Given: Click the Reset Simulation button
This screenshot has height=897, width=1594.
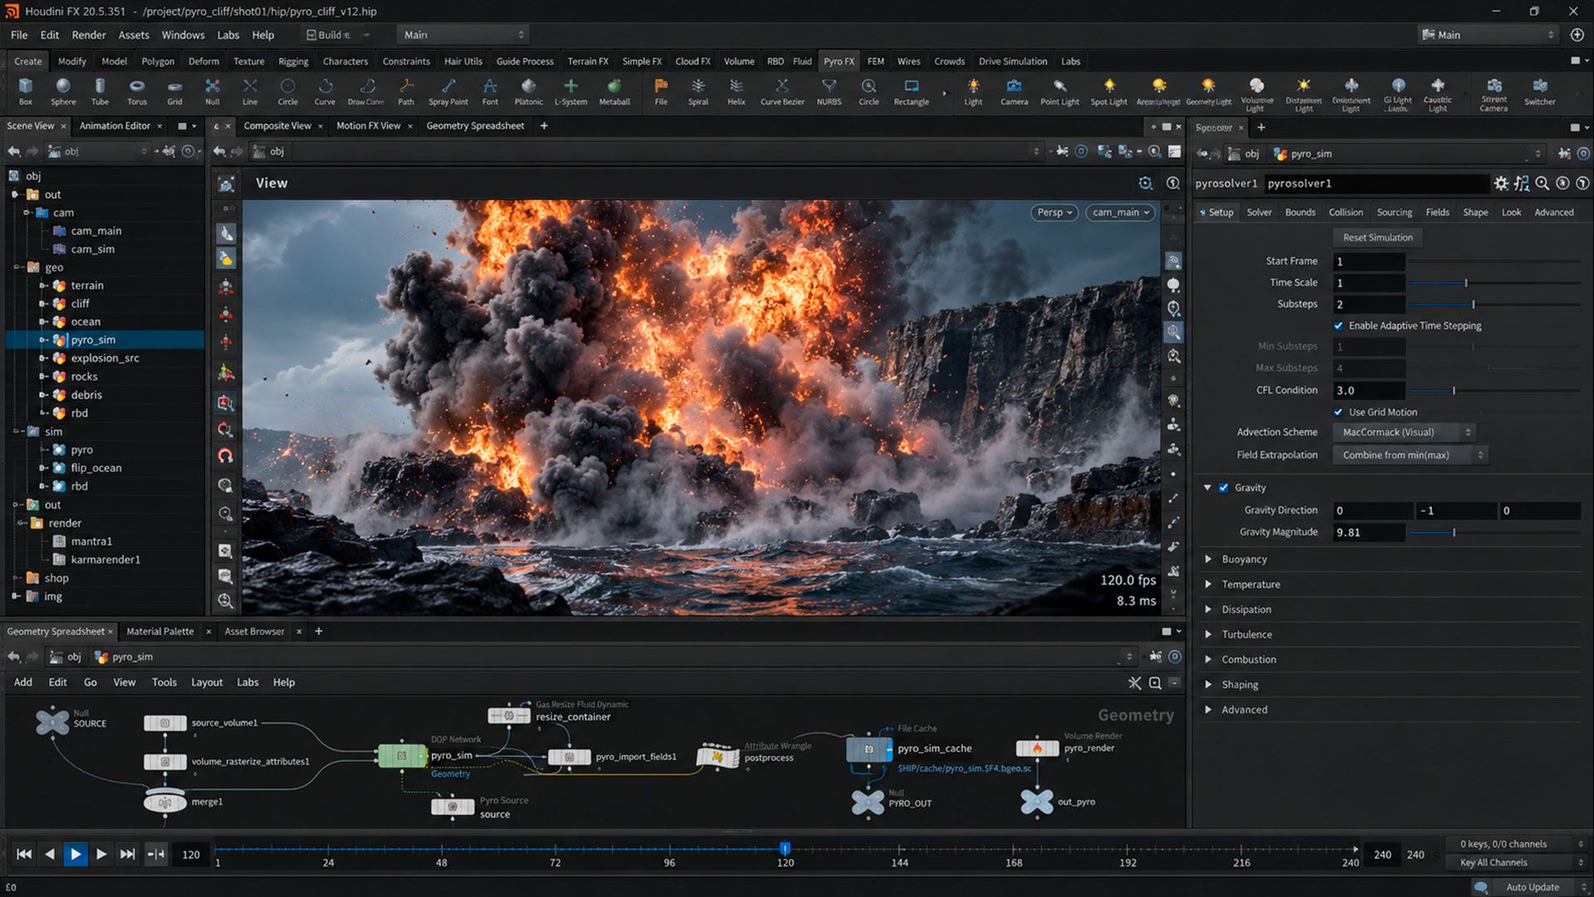Looking at the screenshot, I should pos(1377,237).
